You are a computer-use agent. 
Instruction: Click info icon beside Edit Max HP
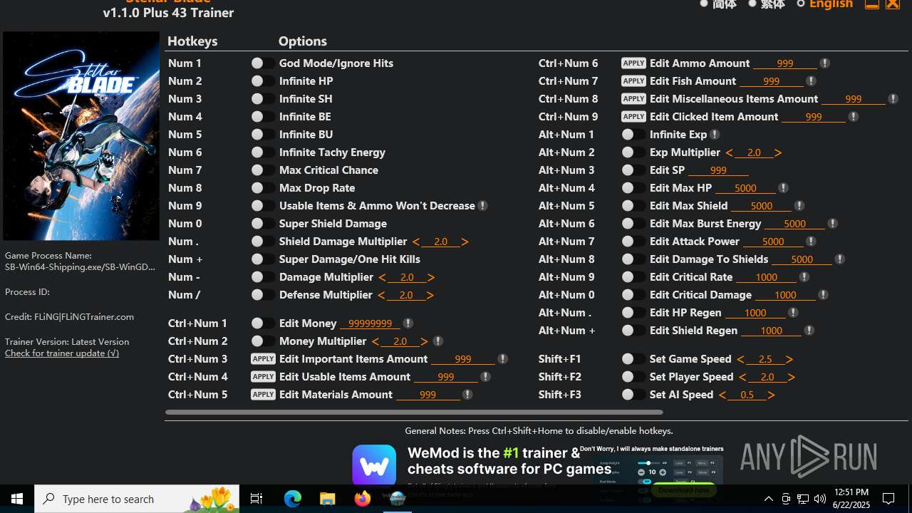(783, 188)
